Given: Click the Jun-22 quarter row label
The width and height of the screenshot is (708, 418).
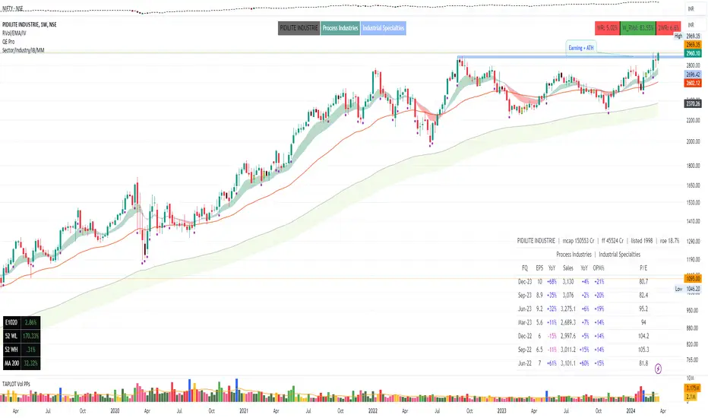Looking at the screenshot, I should click(525, 363).
